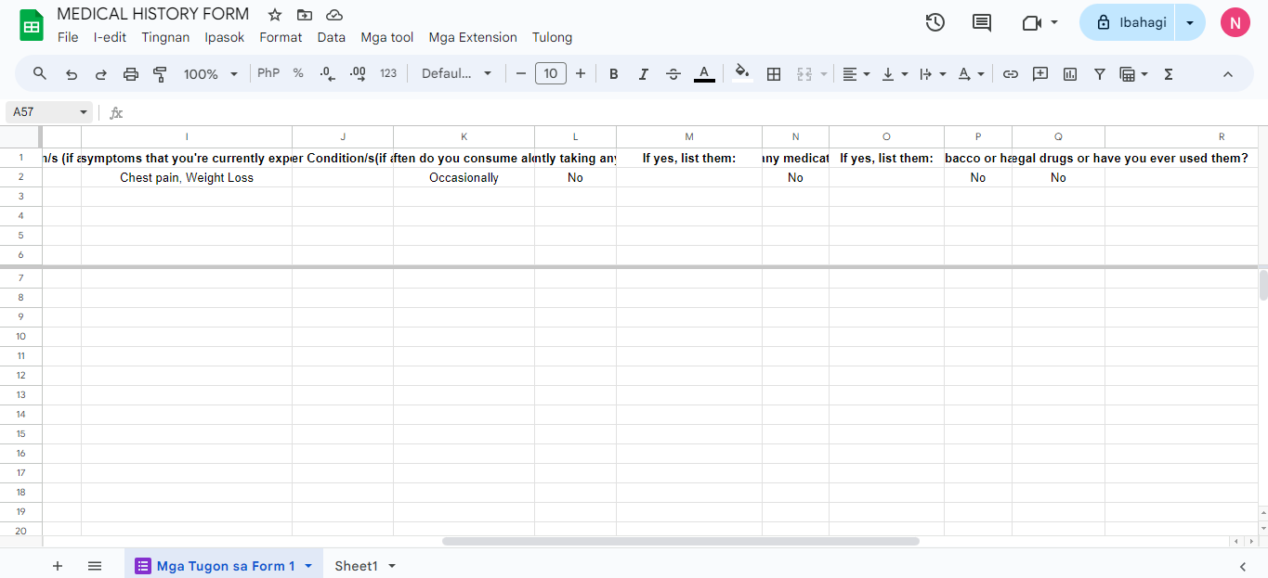The width and height of the screenshot is (1268, 578).
Task: Toggle bold formatting
Action: click(x=614, y=73)
